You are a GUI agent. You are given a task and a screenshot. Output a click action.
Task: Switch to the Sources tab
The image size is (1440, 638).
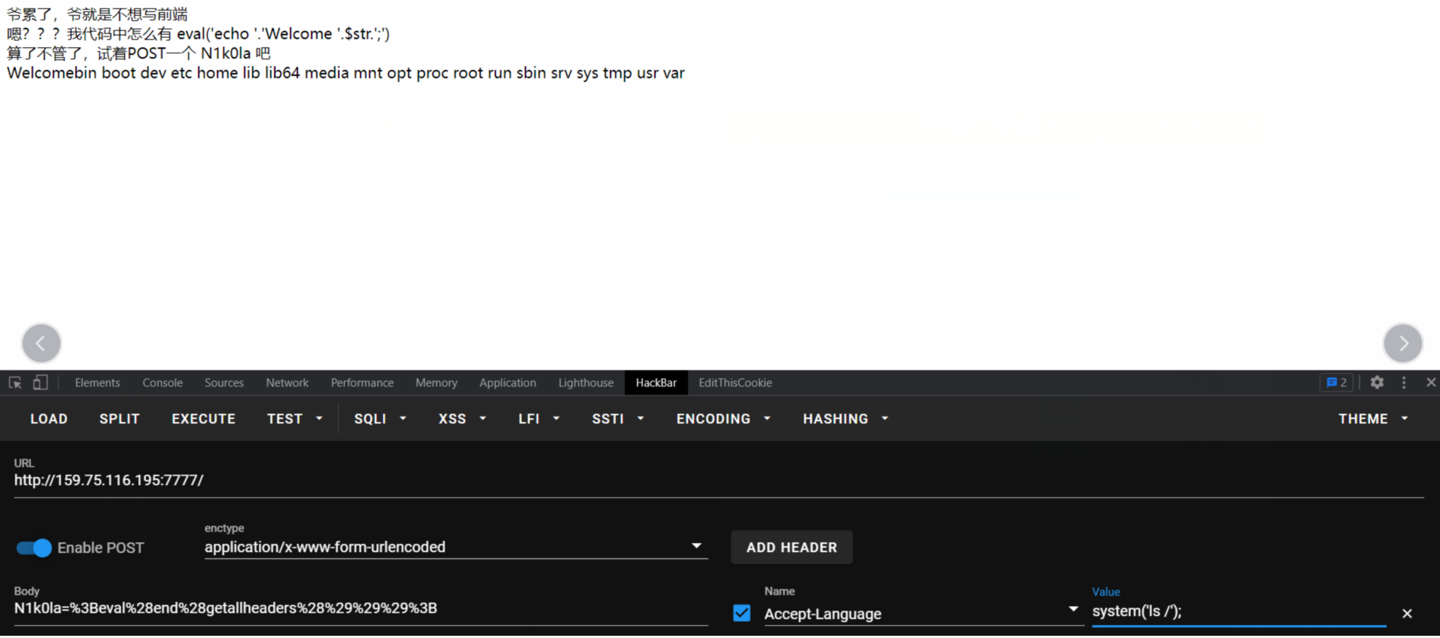(x=224, y=382)
